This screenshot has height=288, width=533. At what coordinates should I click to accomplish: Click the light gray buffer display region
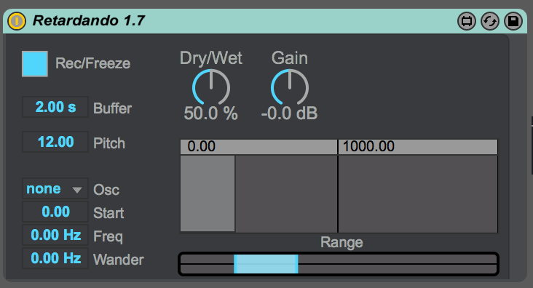pos(208,193)
